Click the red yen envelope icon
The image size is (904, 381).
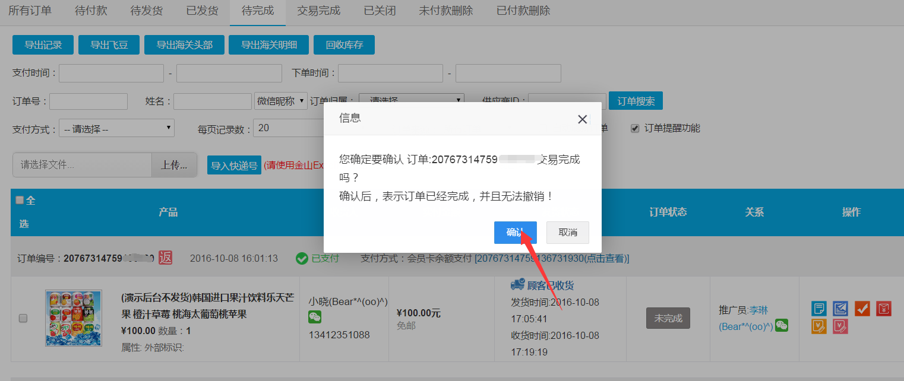click(884, 309)
